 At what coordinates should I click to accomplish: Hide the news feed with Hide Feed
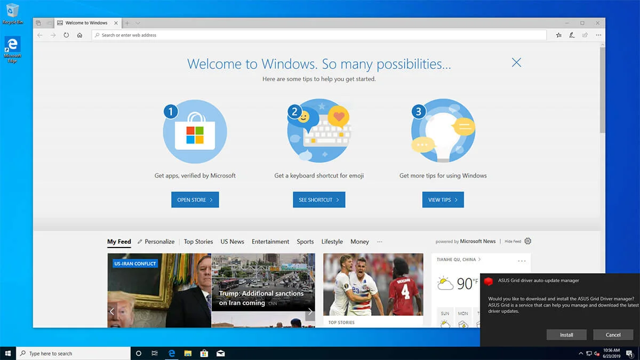[x=513, y=242]
